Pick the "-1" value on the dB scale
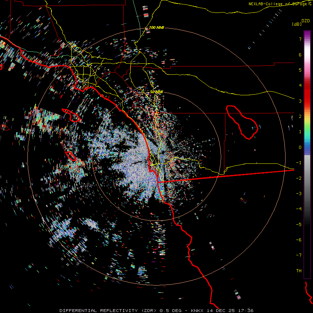313x313 pixels. [299, 163]
